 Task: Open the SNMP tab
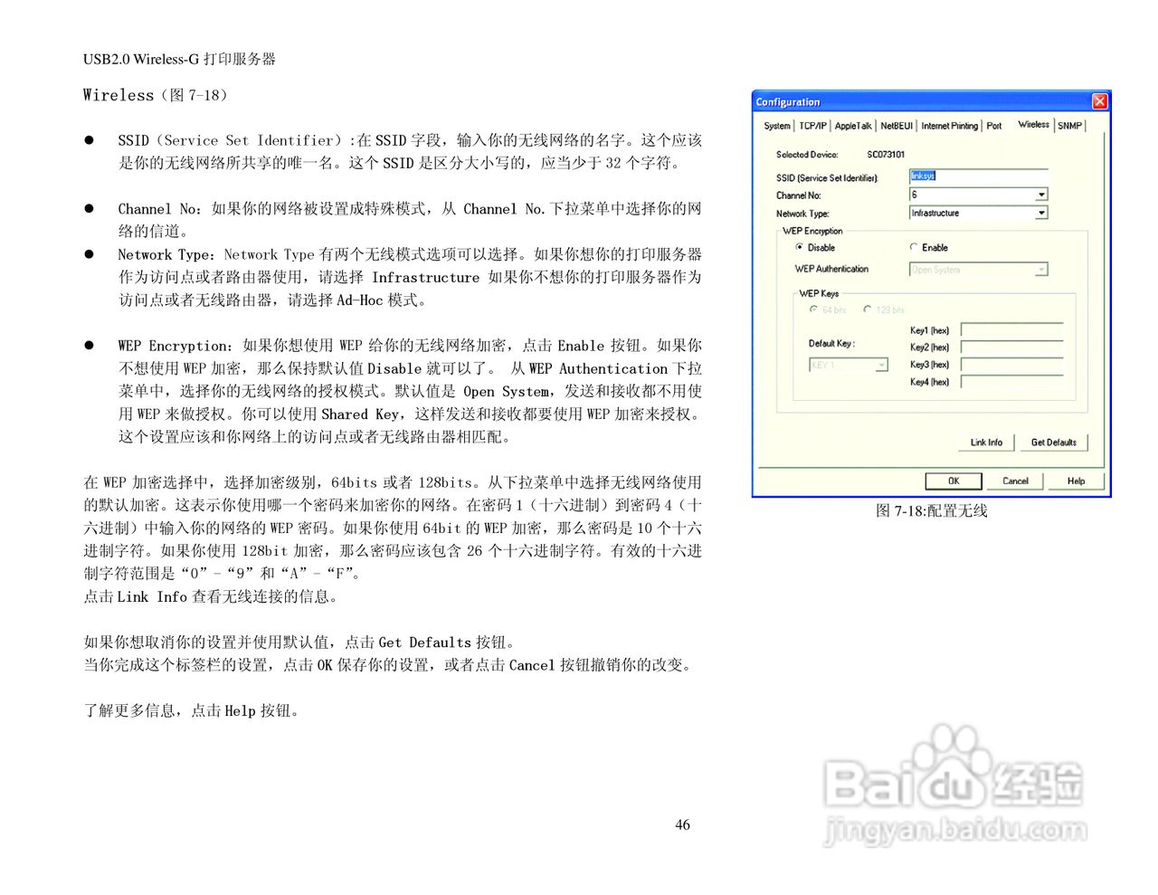(x=1068, y=126)
